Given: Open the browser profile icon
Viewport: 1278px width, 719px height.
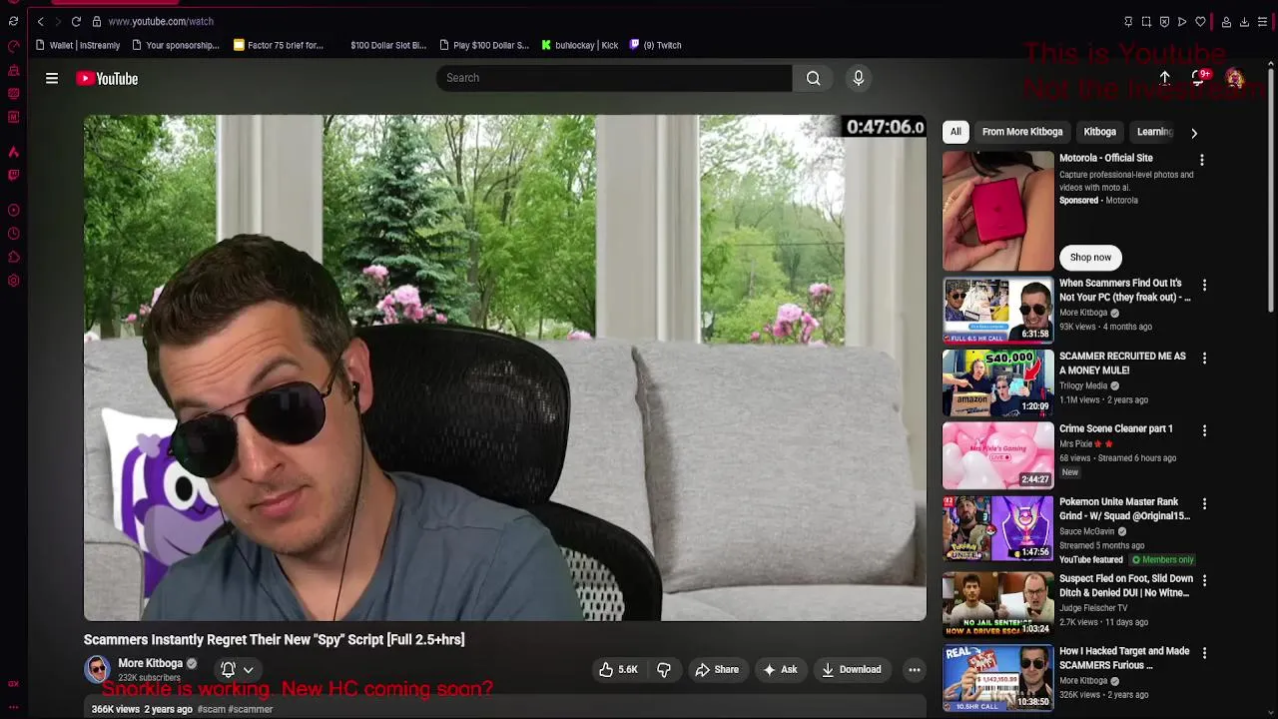Looking at the screenshot, I should pyautogui.click(x=1226, y=21).
